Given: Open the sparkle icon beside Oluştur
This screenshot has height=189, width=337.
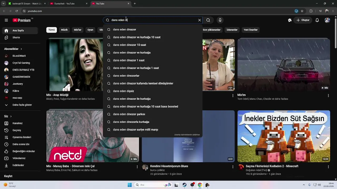Looking at the screenshot, I should [x=290, y=20].
